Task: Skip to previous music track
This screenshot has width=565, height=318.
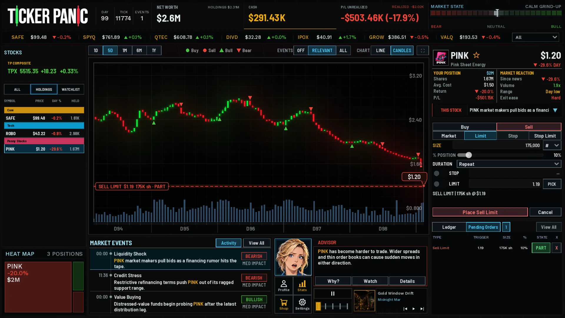Action: coord(405,309)
